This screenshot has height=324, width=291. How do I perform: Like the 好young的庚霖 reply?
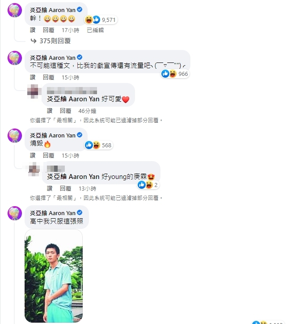click(50, 188)
